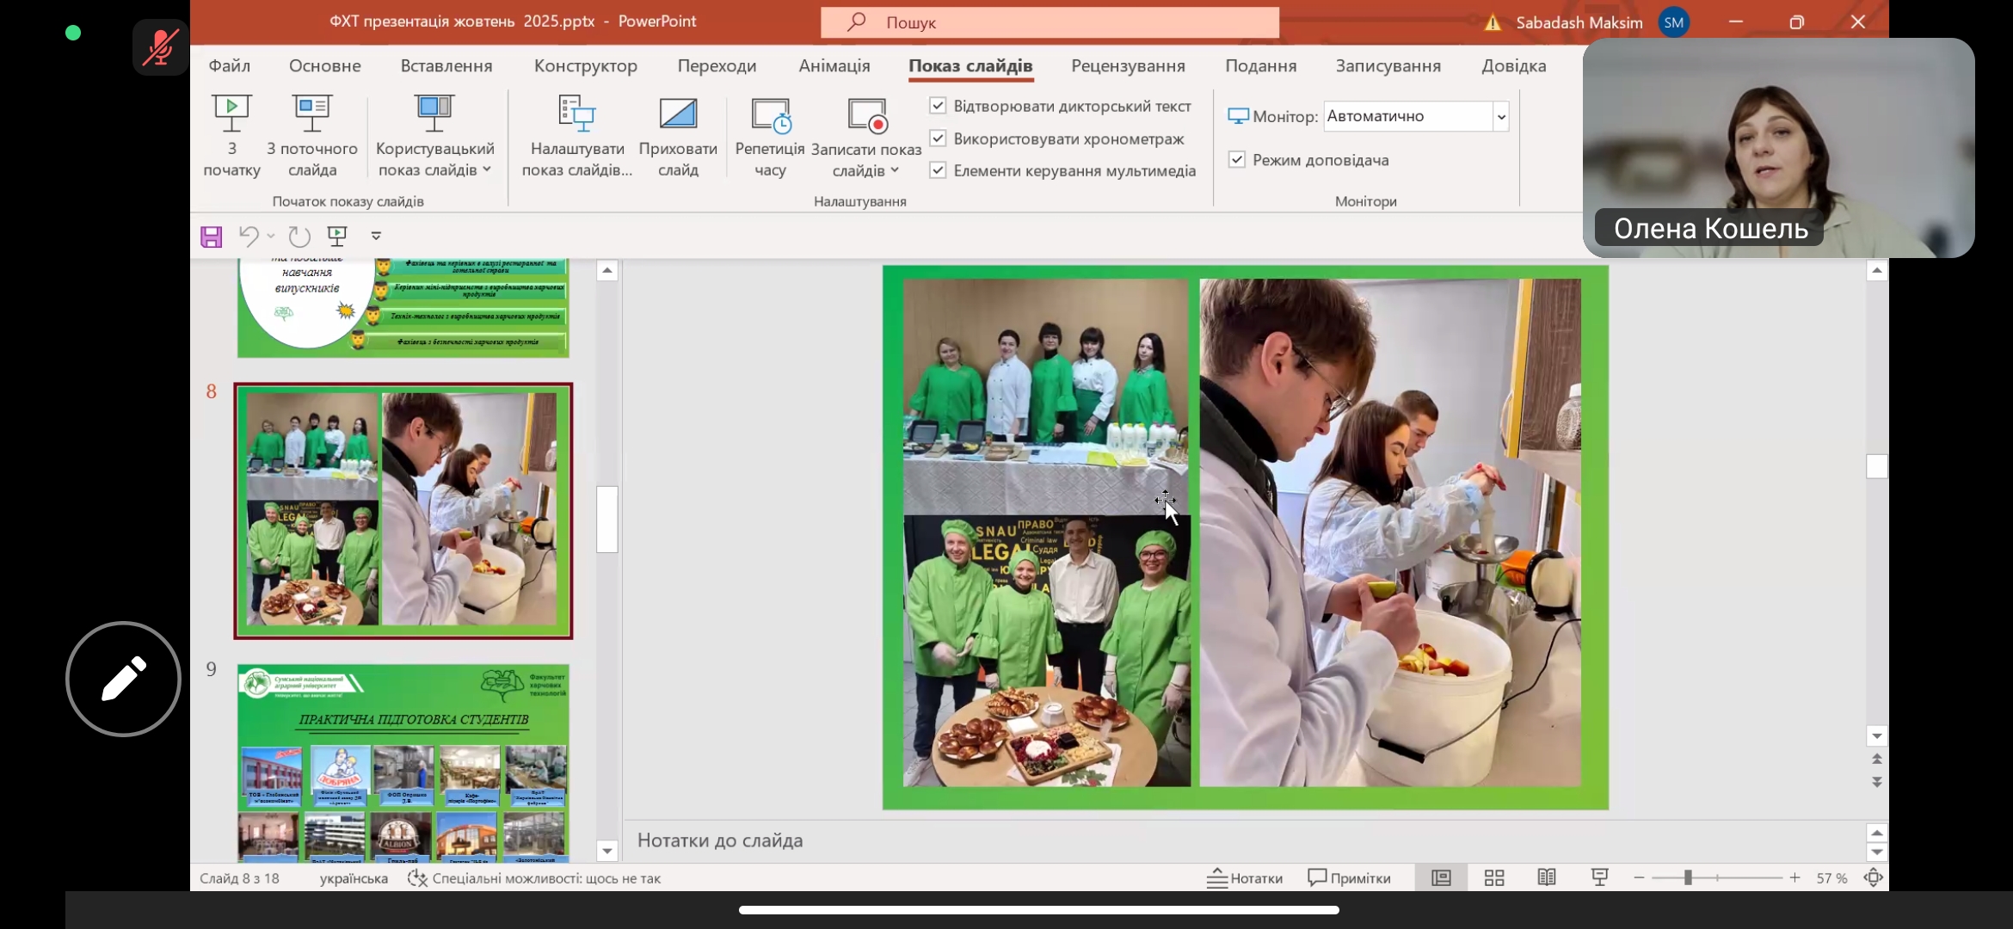Click the Save icon in quick toolbar
Viewport: 2013px width, 929px height.
tap(212, 237)
